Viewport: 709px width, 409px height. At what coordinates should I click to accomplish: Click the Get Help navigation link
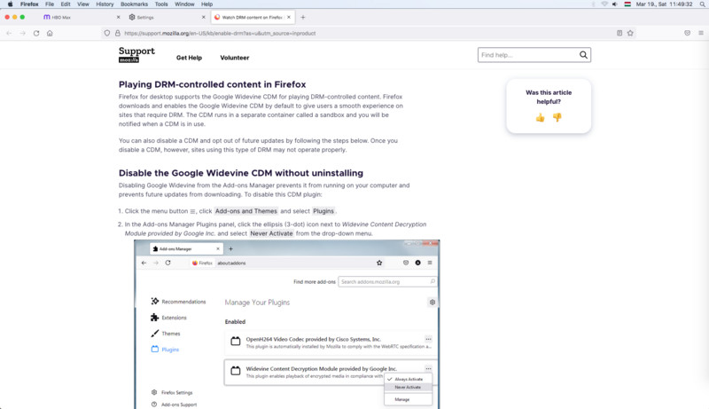pyautogui.click(x=189, y=58)
